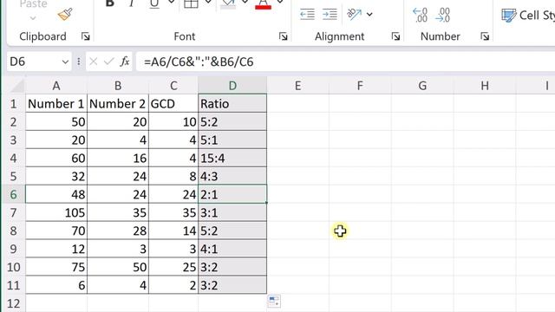Click the Auto Fill Options icon below table
Image resolution: width=555 pixels, height=312 pixels.
274,301
